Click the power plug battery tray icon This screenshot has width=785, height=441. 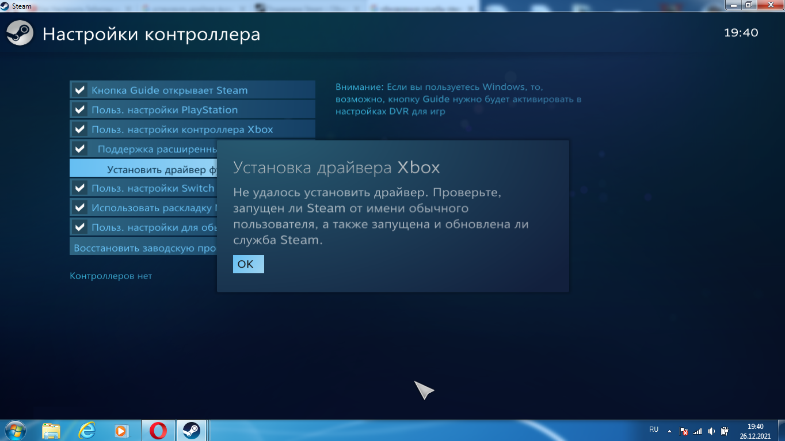click(725, 431)
